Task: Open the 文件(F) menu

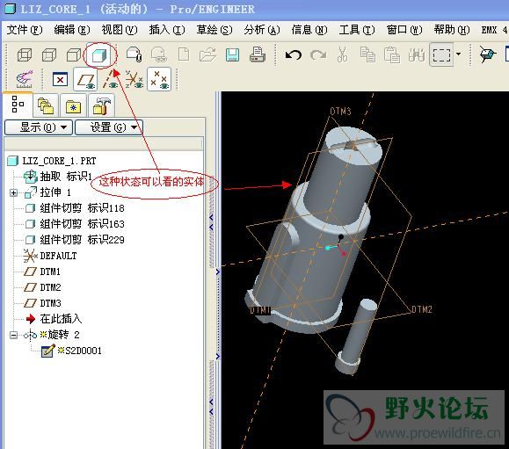Action: [25, 30]
